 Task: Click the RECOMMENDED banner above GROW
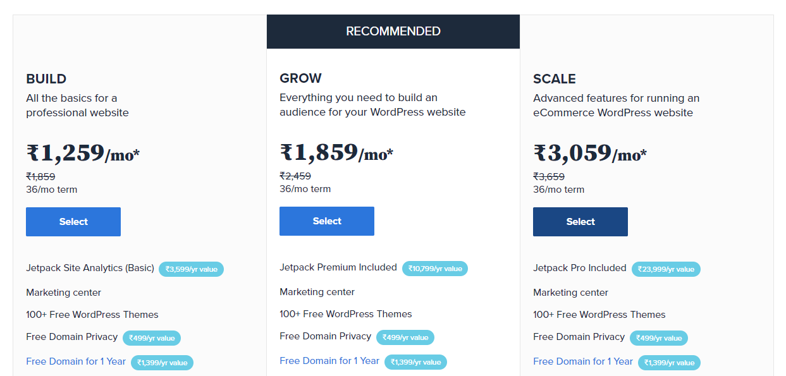[x=393, y=32]
